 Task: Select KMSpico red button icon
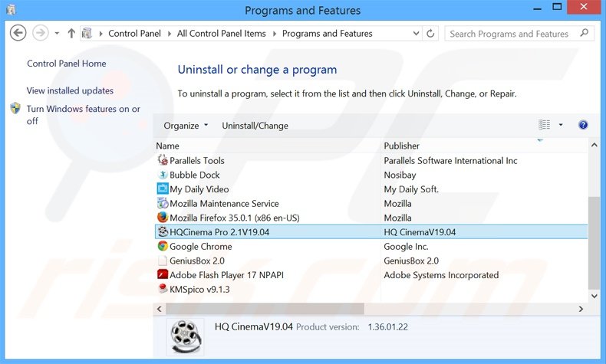(163, 289)
